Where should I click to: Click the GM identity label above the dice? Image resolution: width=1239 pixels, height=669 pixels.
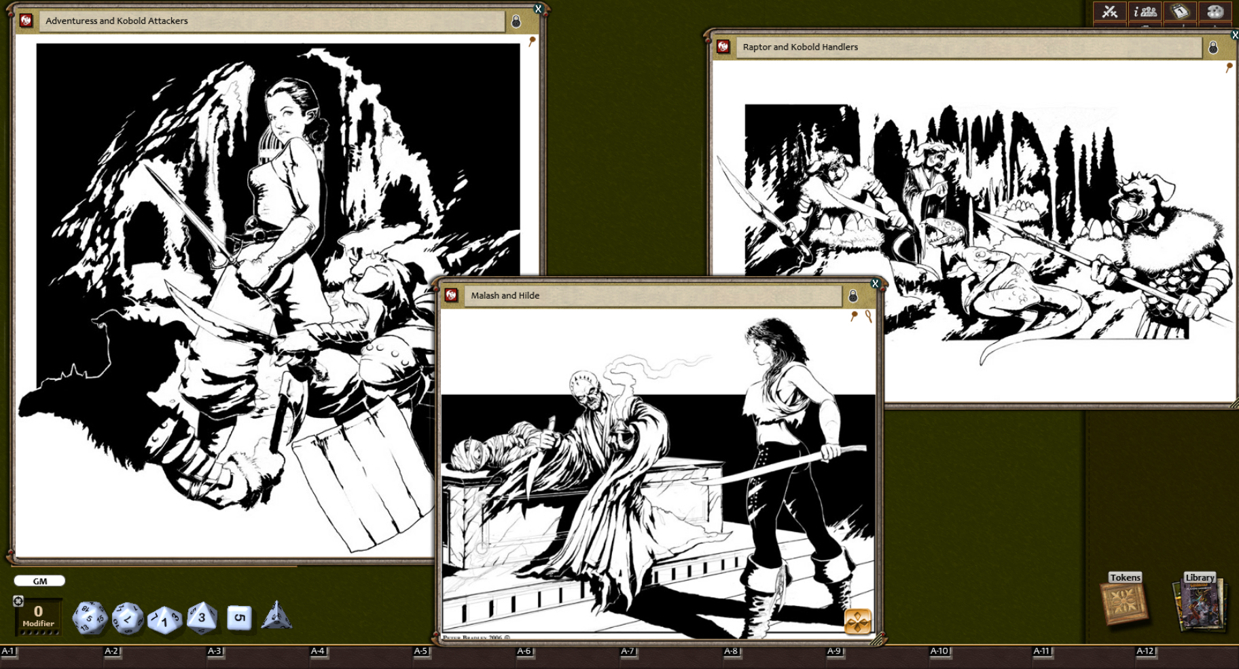pyautogui.click(x=39, y=581)
